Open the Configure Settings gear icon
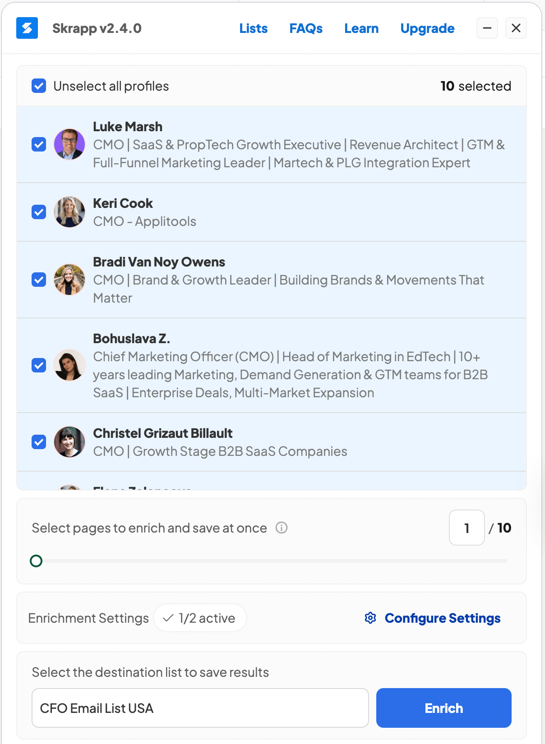This screenshot has height=744, width=545. 370,618
